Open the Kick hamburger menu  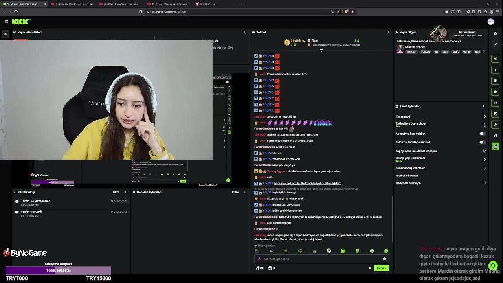pyautogui.click(x=6, y=22)
